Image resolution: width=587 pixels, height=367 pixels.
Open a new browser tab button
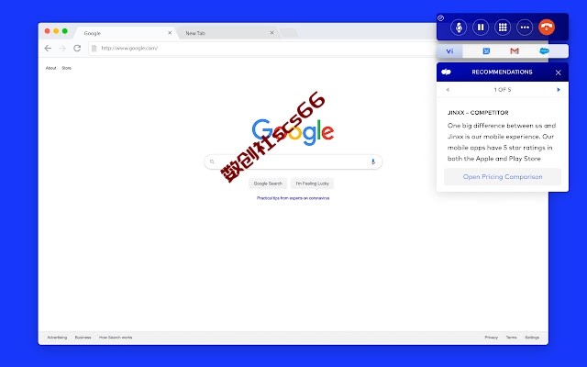[288, 33]
